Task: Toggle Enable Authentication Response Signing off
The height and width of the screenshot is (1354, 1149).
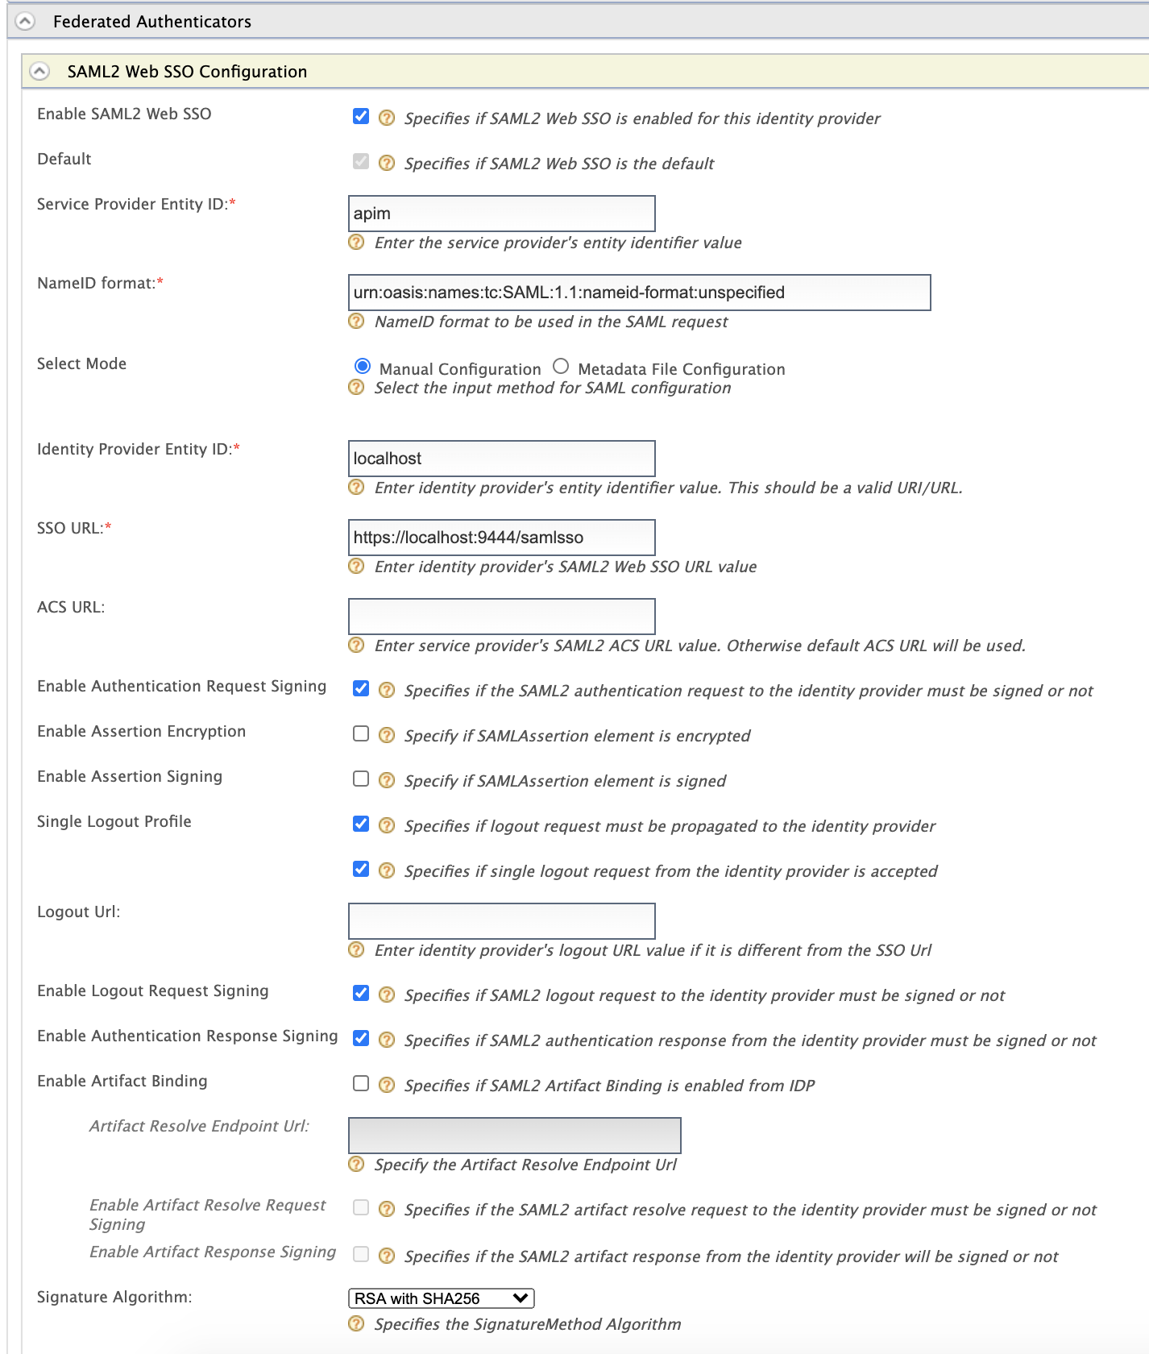Action: (x=360, y=1039)
